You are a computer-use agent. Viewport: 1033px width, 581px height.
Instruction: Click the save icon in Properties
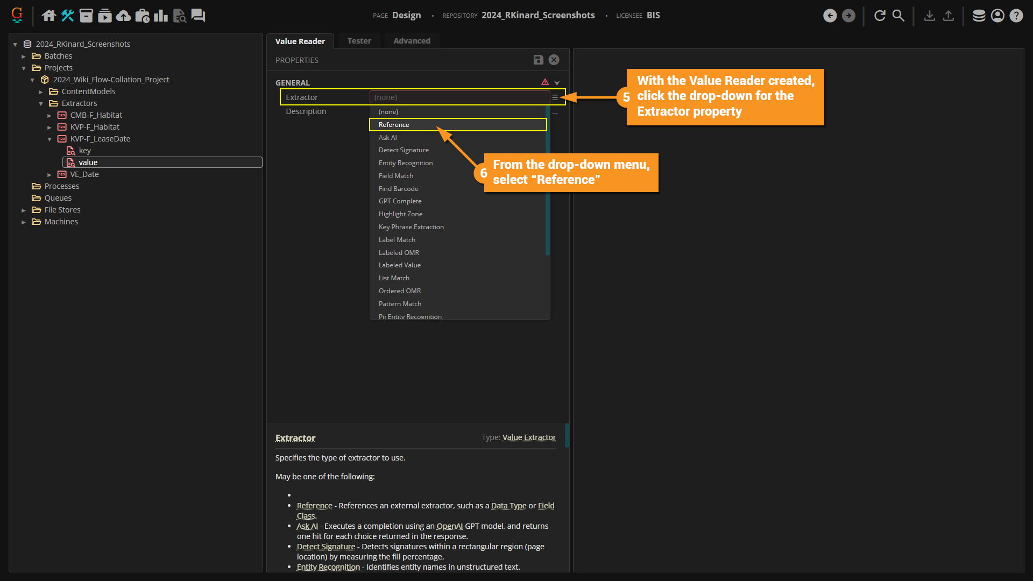click(538, 60)
